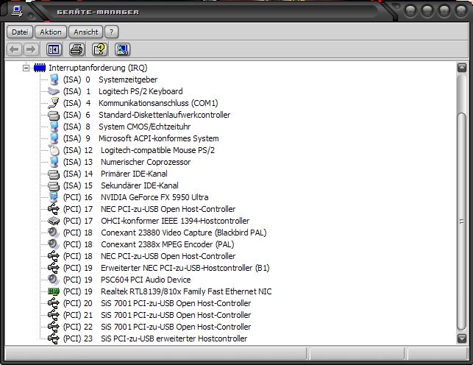
Task: Select Numerischer Coprozessor text
Action: pyautogui.click(x=146, y=162)
